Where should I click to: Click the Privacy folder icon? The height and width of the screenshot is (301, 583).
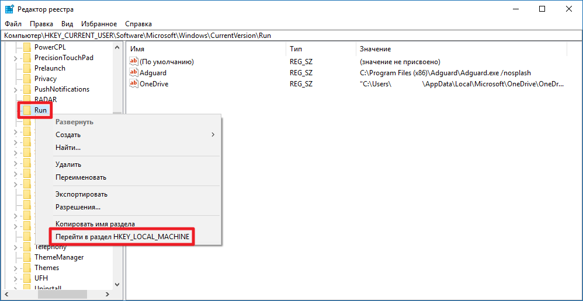coord(26,79)
